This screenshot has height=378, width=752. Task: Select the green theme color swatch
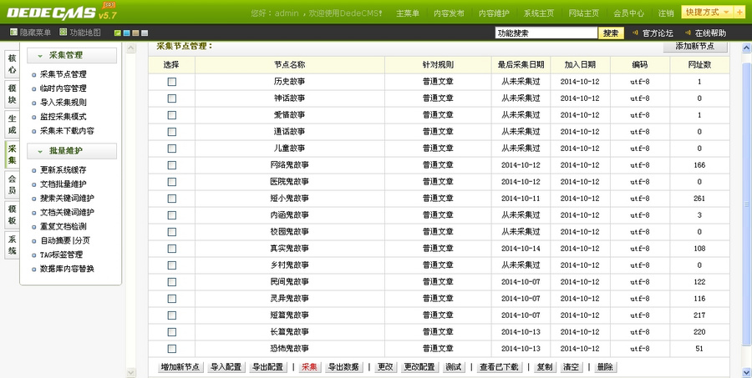[x=118, y=33]
